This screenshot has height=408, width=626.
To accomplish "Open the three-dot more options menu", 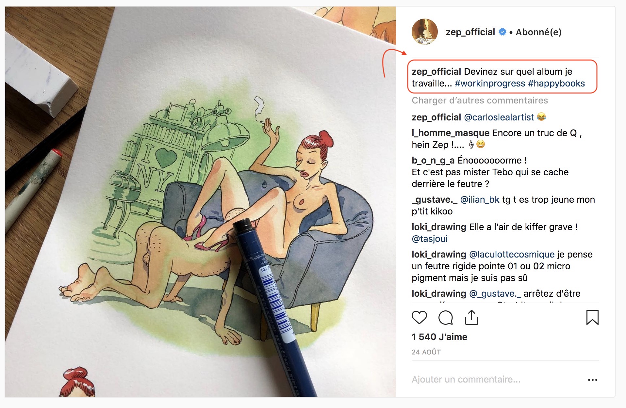I will tap(592, 380).
